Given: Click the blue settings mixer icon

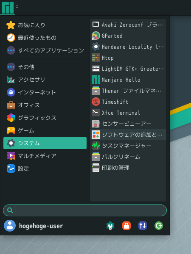Looking at the screenshot, I should point(11,168).
